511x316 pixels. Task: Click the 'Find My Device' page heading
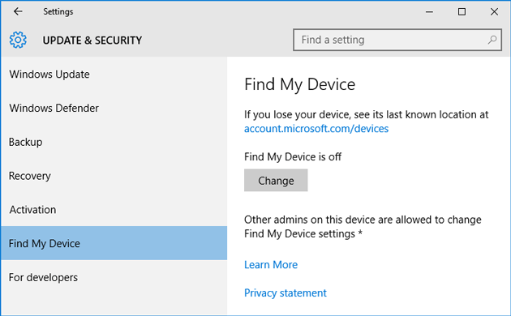coord(299,84)
